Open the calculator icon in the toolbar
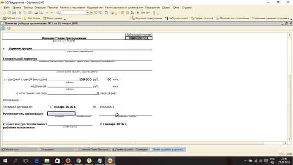Viewport: 293px width, 165px height. point(122,13)
